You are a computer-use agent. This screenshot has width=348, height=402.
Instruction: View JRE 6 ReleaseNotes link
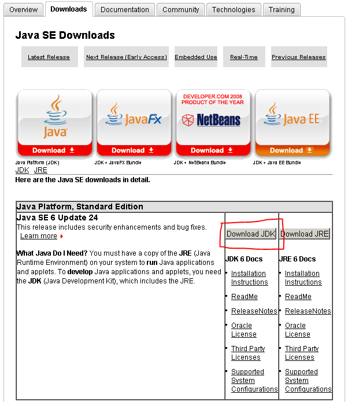pos(308,311)
